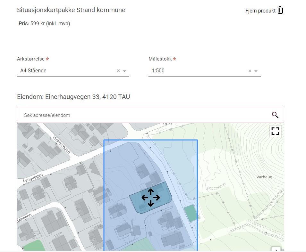Clear the Målestokk selection
Screen dimensions: 306x252
pyautogui.click(x=250, y=71)
